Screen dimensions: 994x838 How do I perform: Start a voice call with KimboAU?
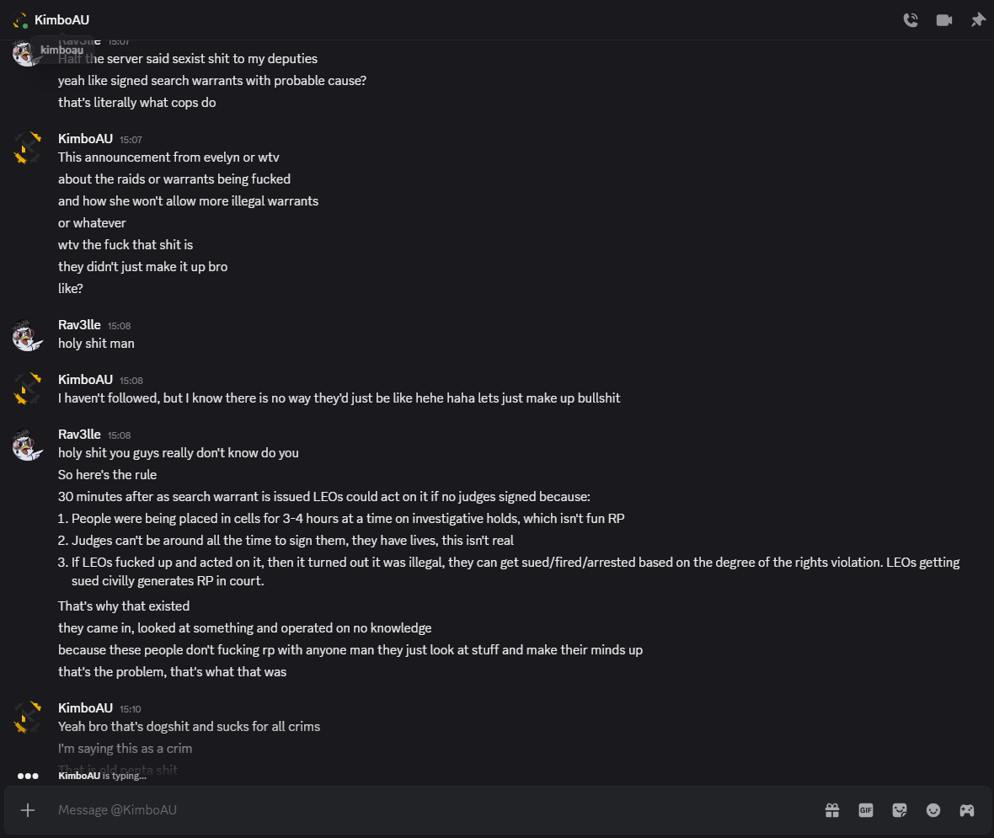click(x=910, y=20)
